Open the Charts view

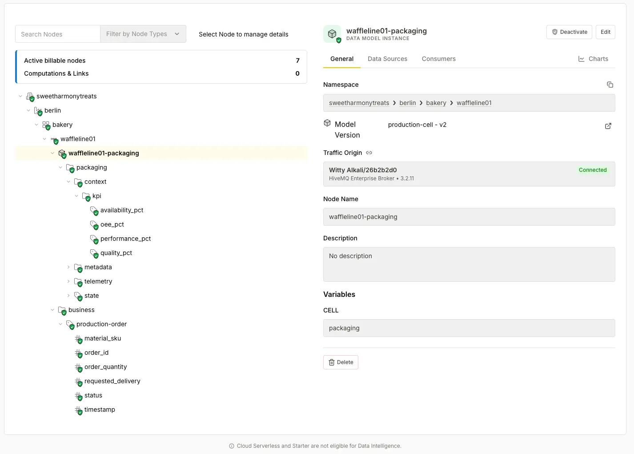[593, 59]
